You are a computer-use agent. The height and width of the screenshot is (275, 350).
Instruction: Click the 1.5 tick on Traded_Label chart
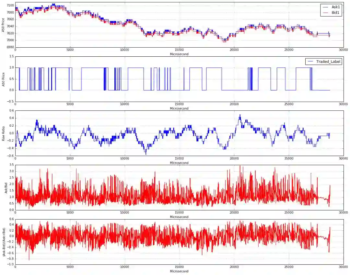coord(11,56)
